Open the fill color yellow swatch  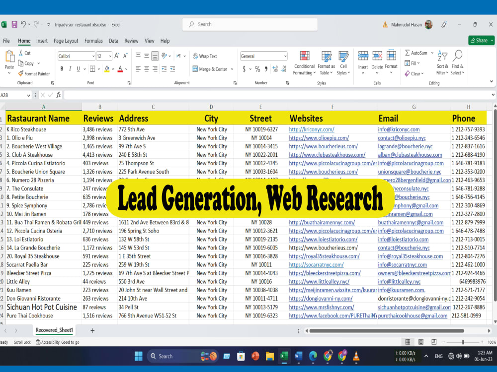point(107,68)
